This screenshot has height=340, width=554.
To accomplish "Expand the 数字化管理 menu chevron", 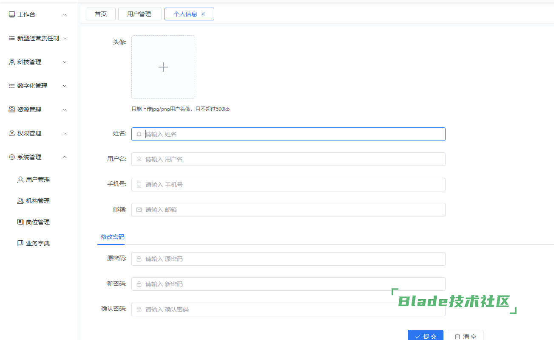I will tap(65, 86).
